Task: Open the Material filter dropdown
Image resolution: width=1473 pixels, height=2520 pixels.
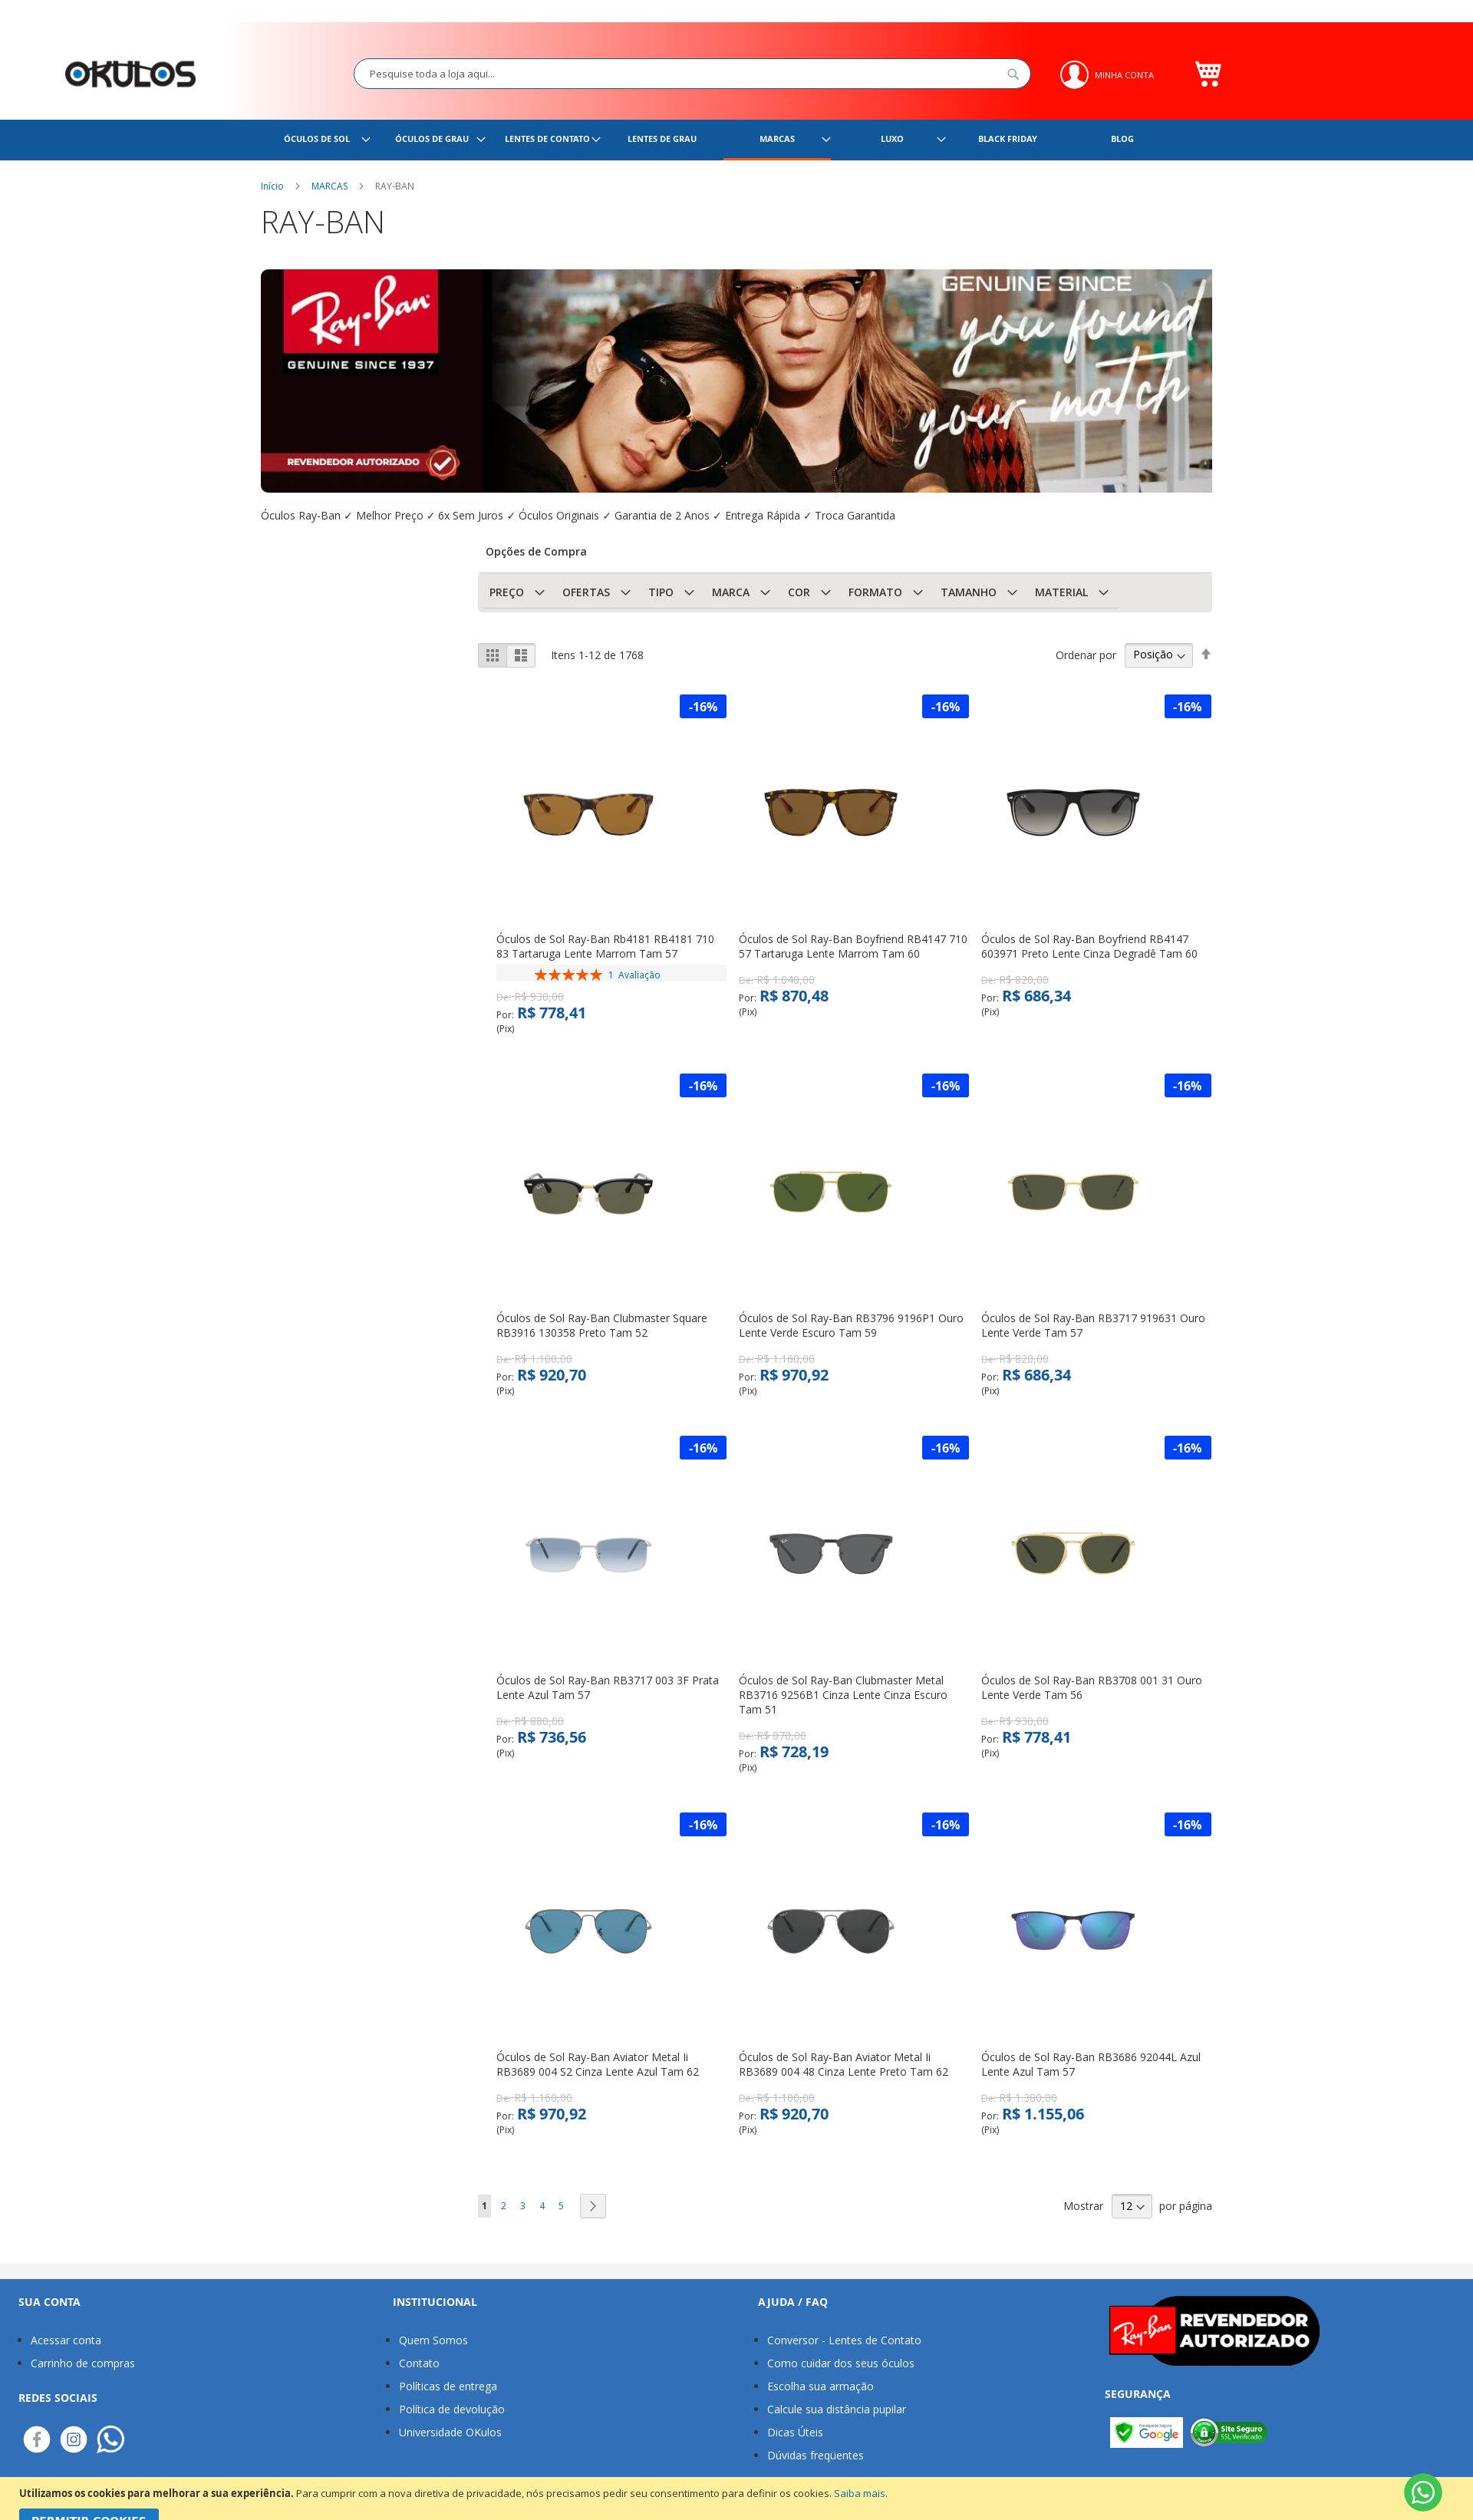Action: click(1071, 592)
